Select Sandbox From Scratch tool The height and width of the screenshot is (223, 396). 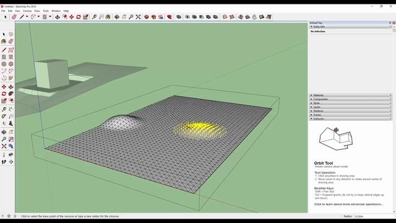[x=232, y=17]
